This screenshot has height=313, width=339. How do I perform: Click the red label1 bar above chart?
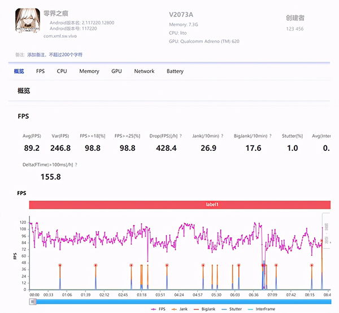click(179, 206)
